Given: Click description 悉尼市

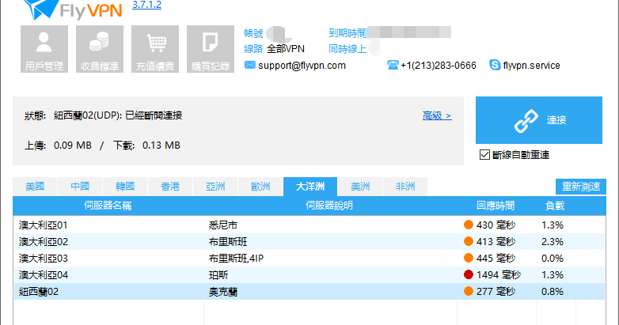Looking at the screenshot, I should pyautogui.click(x=223, y=225).
